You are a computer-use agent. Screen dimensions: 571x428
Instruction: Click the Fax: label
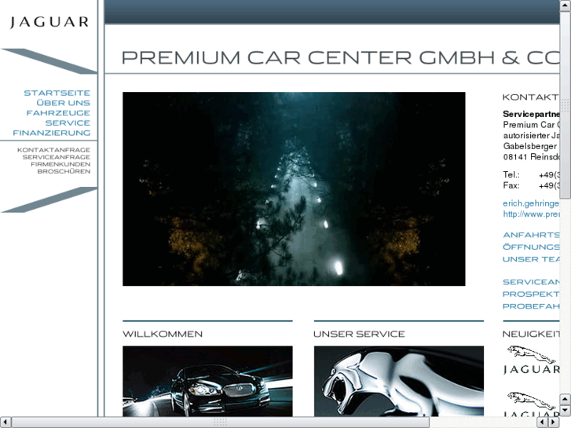511,185
